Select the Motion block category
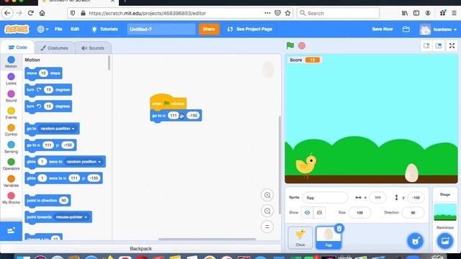This screenshot has height=259, width=461. pyautogui.click(x=12, y=62)
